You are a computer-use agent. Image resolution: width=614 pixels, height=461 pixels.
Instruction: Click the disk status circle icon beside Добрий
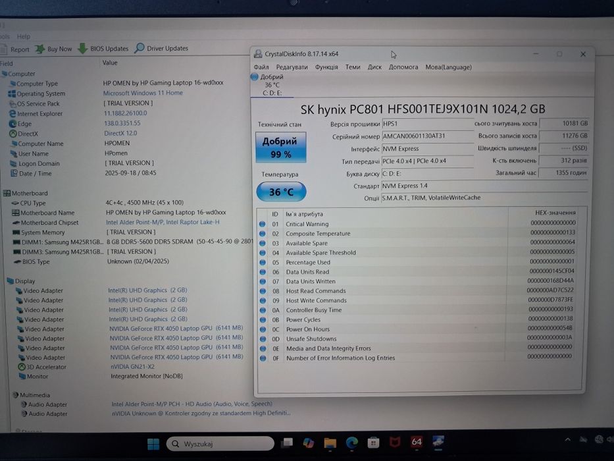pyautogui.click(x=255, y=77)
